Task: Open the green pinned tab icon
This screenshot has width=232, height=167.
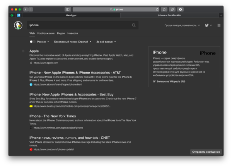Action: coord(12,15)
